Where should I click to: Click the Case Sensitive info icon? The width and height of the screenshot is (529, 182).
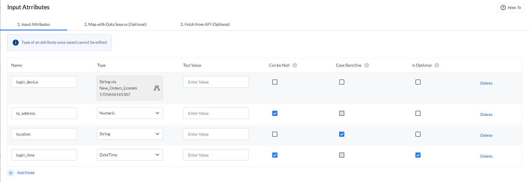click(x=367, y=65)
